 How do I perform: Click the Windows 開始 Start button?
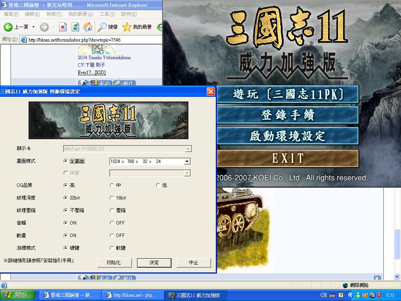tap(17, 295)
